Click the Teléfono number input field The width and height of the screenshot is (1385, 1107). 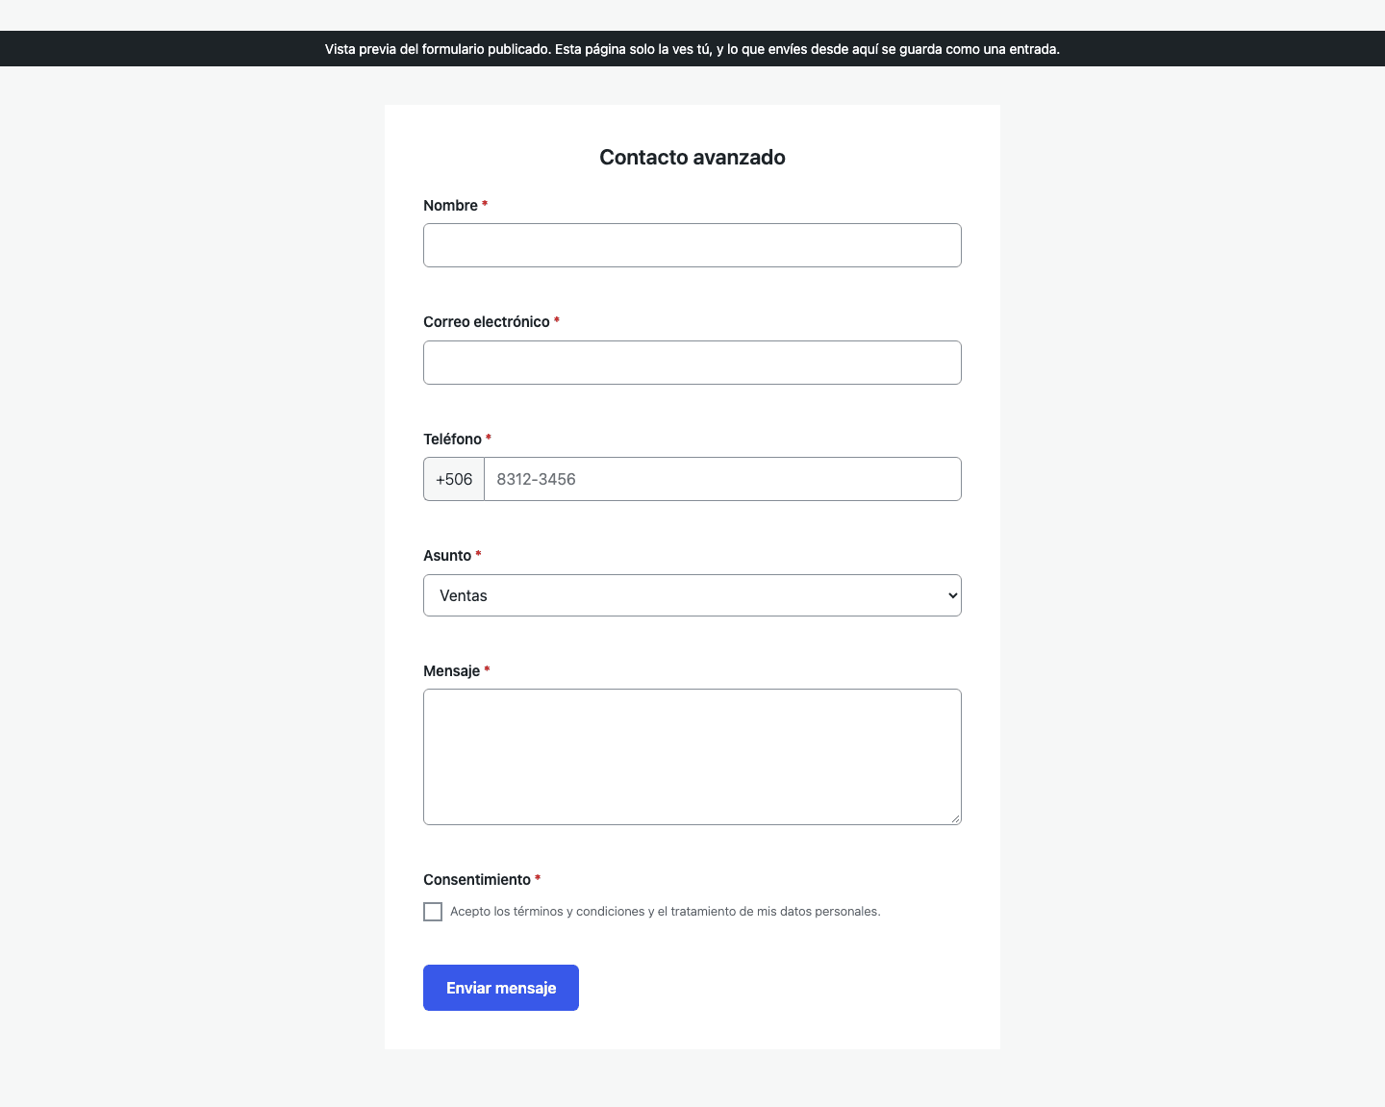click(x=722, y=479)
